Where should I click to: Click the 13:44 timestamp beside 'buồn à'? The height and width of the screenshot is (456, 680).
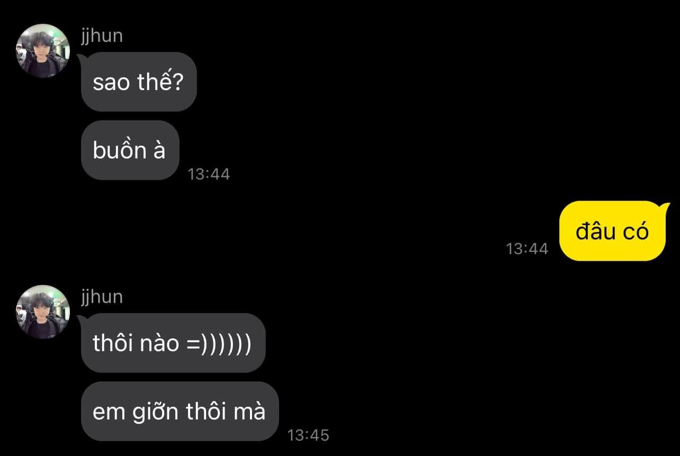click(209, 174)
